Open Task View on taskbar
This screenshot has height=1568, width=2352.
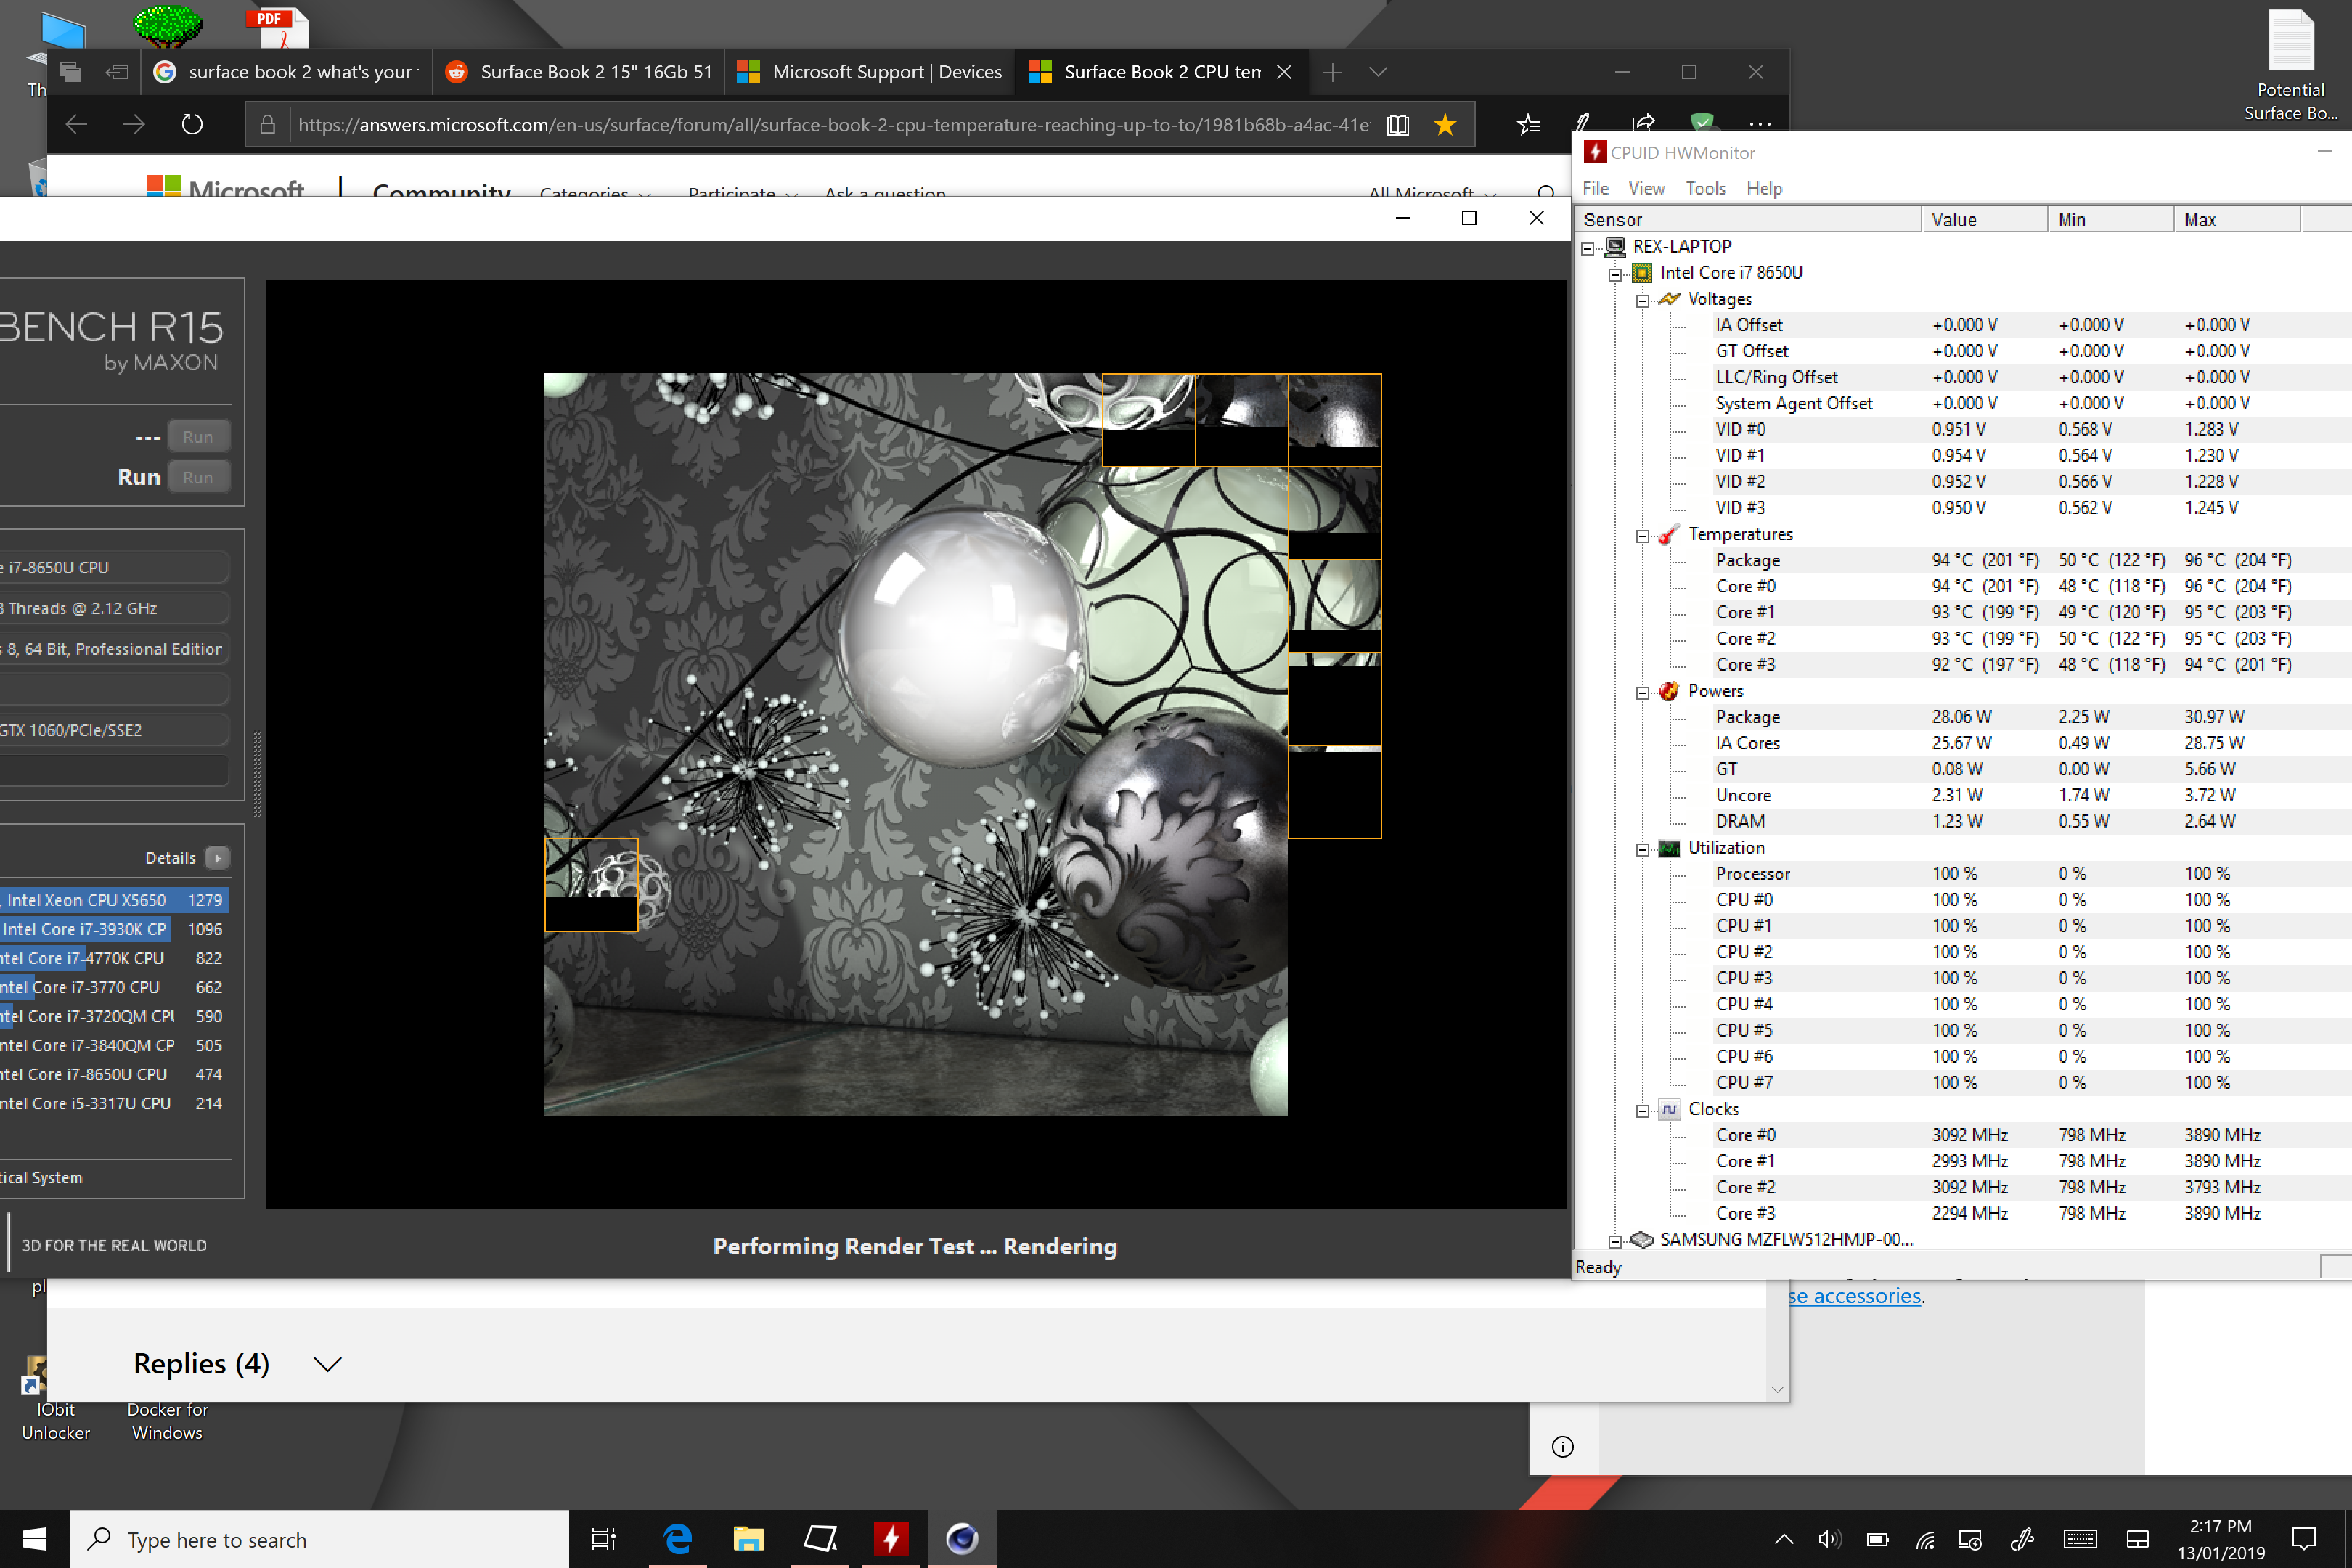pos(604,1539)
